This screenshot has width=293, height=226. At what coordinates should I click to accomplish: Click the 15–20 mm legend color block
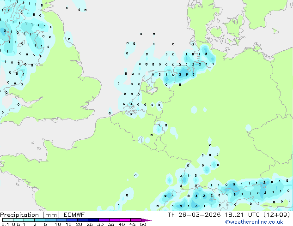[72, 220]
